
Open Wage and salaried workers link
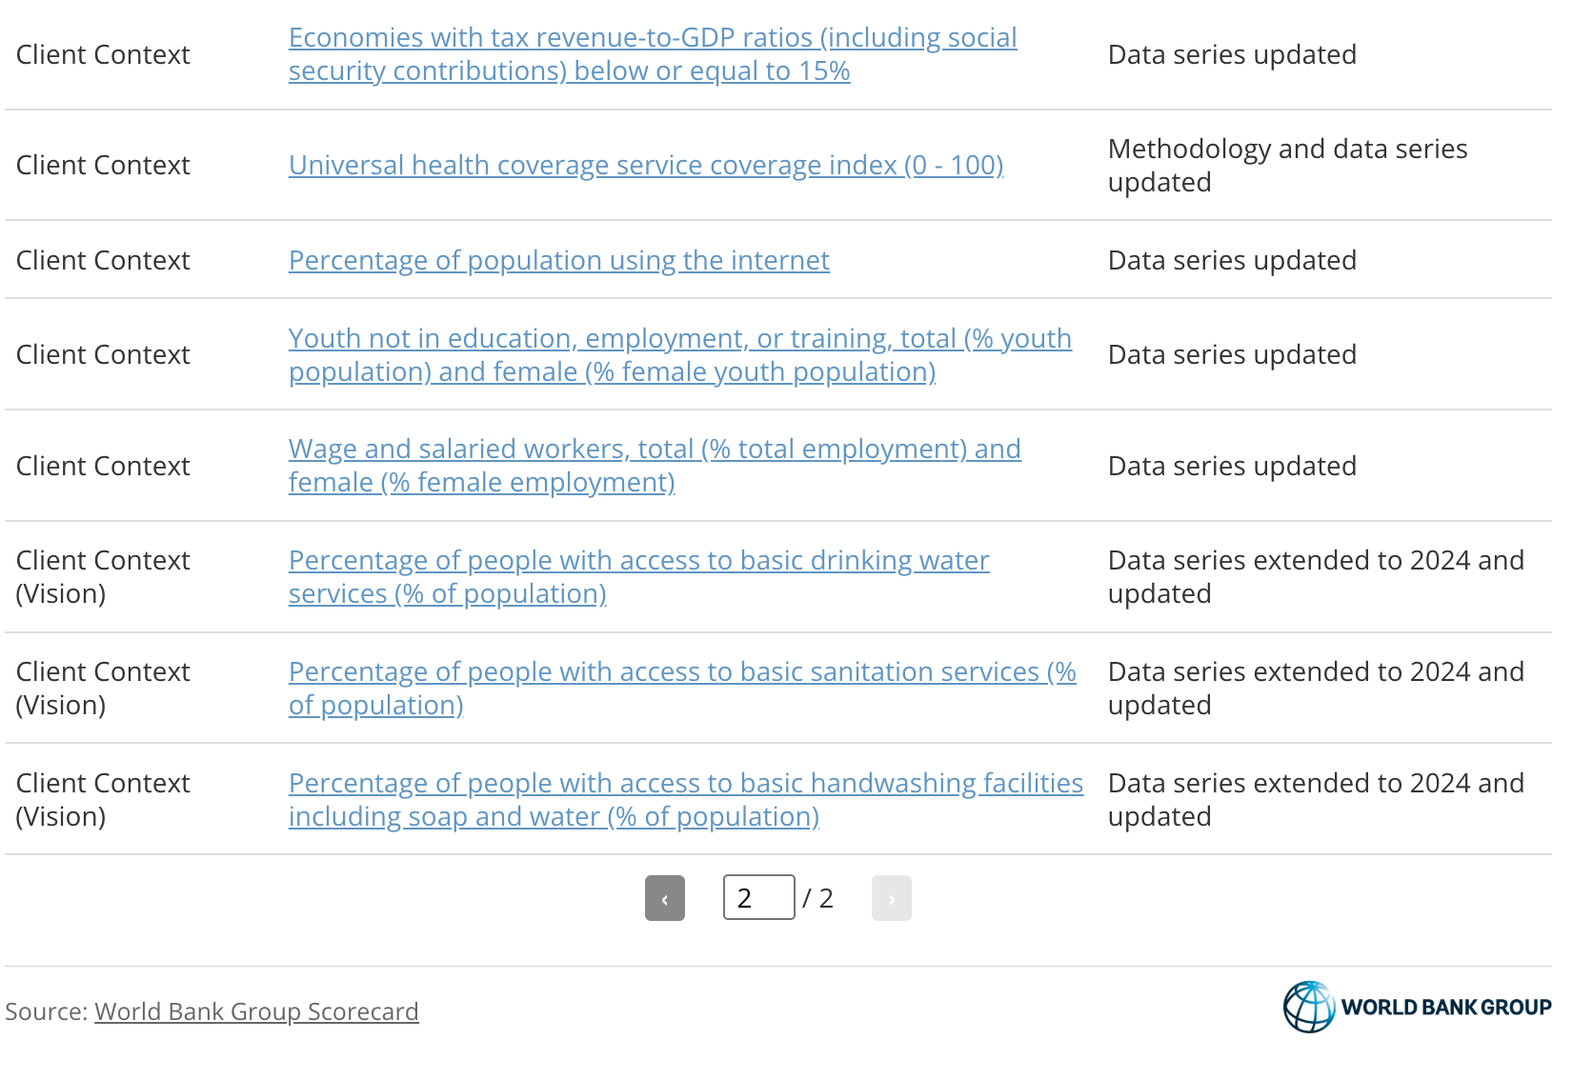654,466
